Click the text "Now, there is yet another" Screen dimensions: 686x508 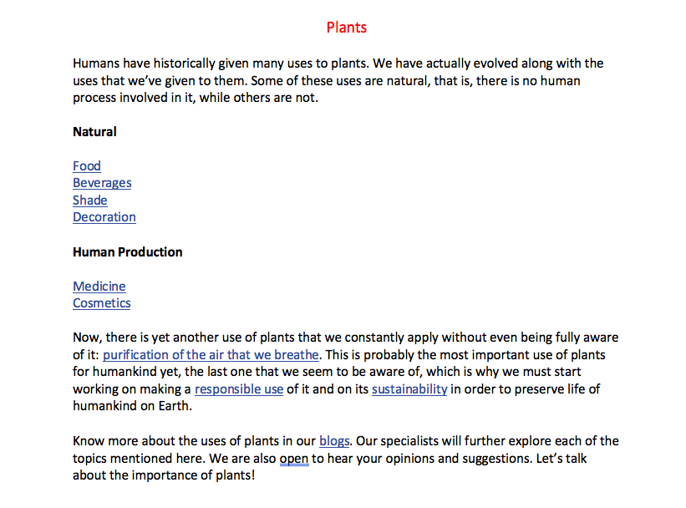pos(146,338)
